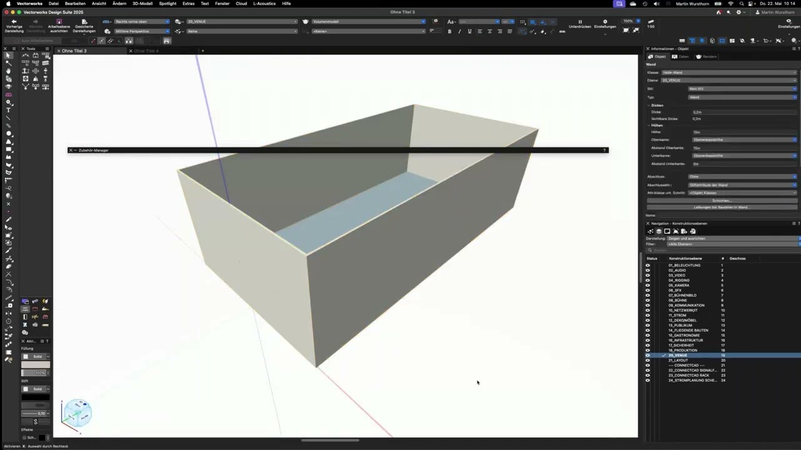Image resolution: width=801 pixels, height=450 pixels.
Task: Click the Bold formatting icon
Action: [x=449, y=31]
